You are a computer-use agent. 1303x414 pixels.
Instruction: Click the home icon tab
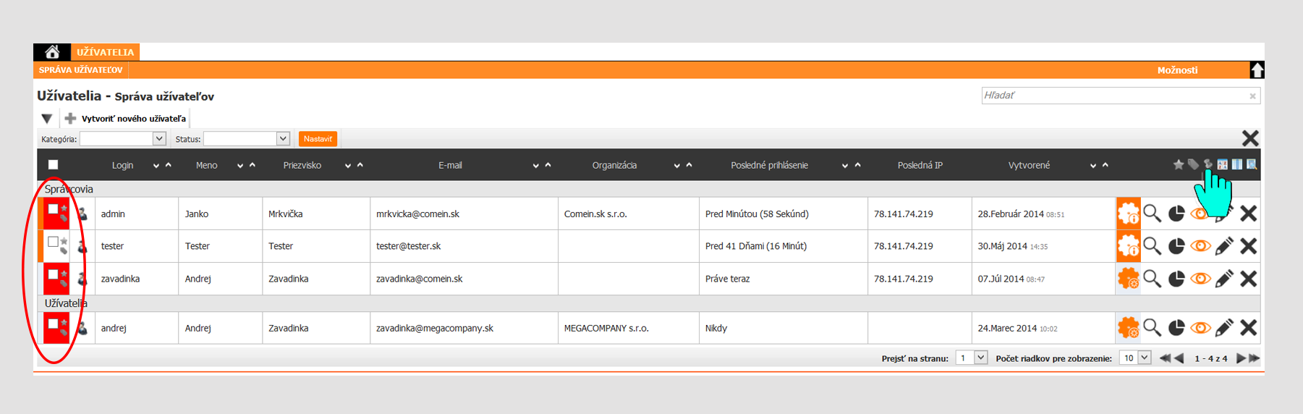pos(52,52)
